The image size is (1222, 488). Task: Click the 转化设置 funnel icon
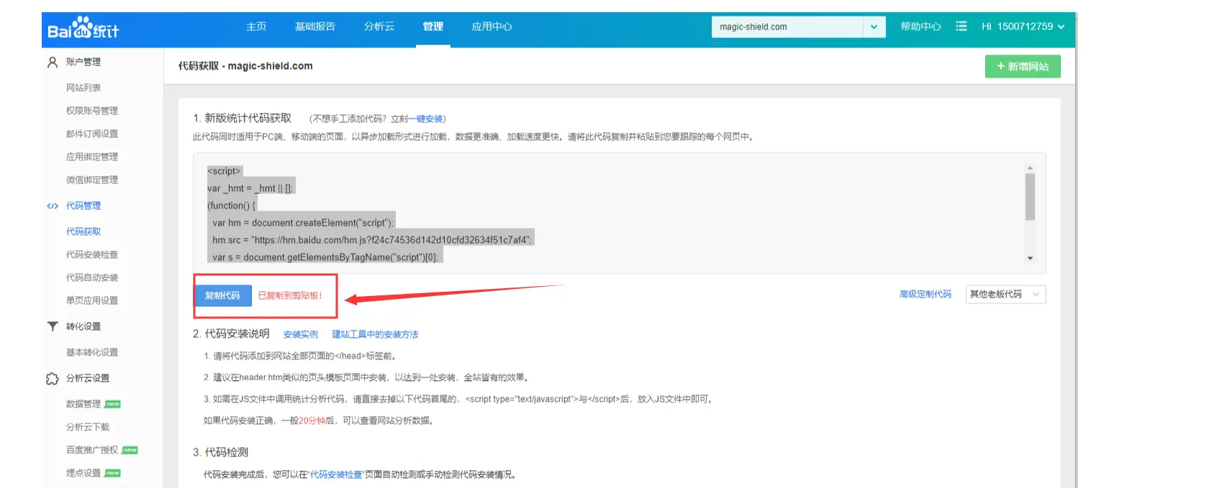click(x=53, y=326)
